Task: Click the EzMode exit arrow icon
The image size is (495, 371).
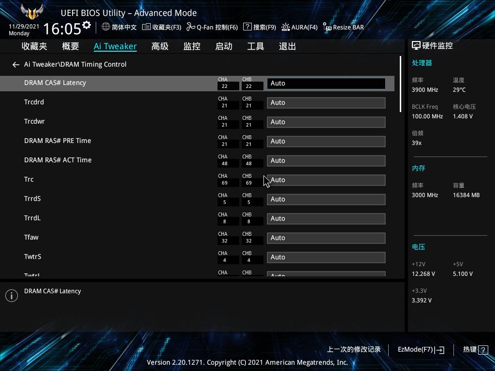Action: [x=439, y=350]
